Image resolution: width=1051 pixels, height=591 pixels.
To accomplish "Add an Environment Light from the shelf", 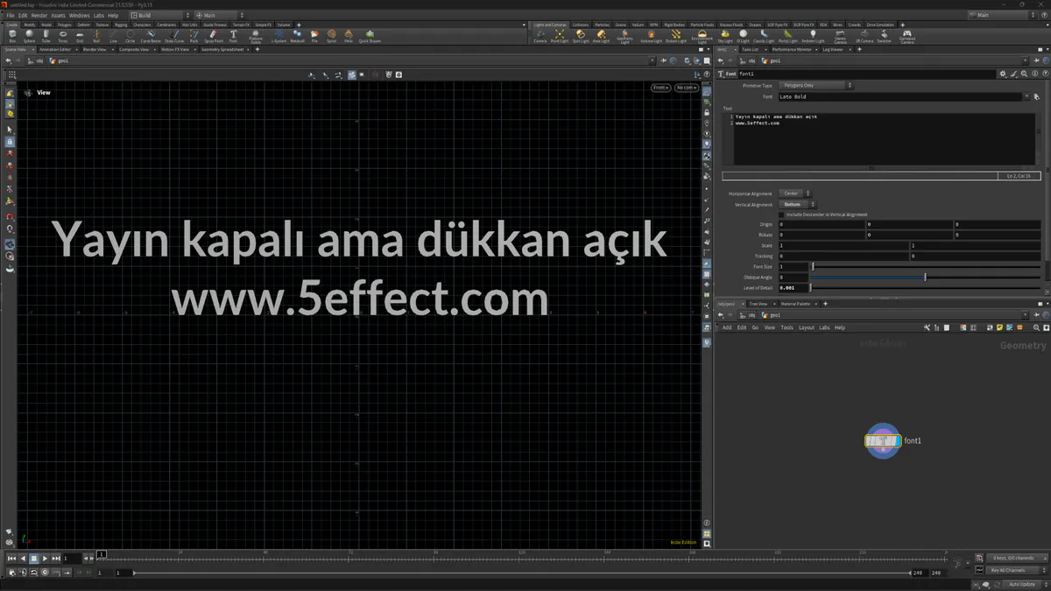I will pos(702,37).
